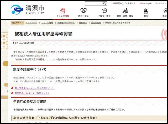Go to 固定資産税 breadcrumb link
This screenshot has height=124, width=168.
coord(96,23)
